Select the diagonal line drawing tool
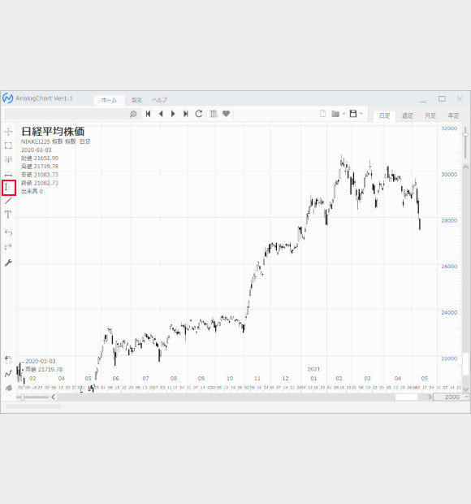Viewport: 471px width, 504px height. pyautogui.click(x=8, y=202)
